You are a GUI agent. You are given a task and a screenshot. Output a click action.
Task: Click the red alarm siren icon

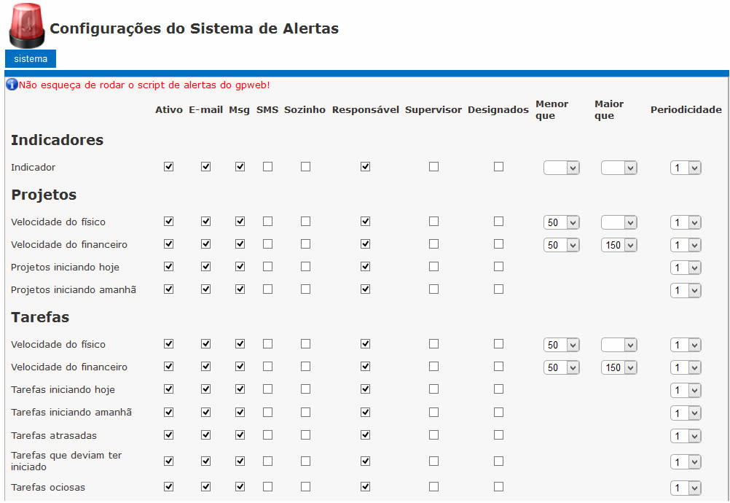26,26
